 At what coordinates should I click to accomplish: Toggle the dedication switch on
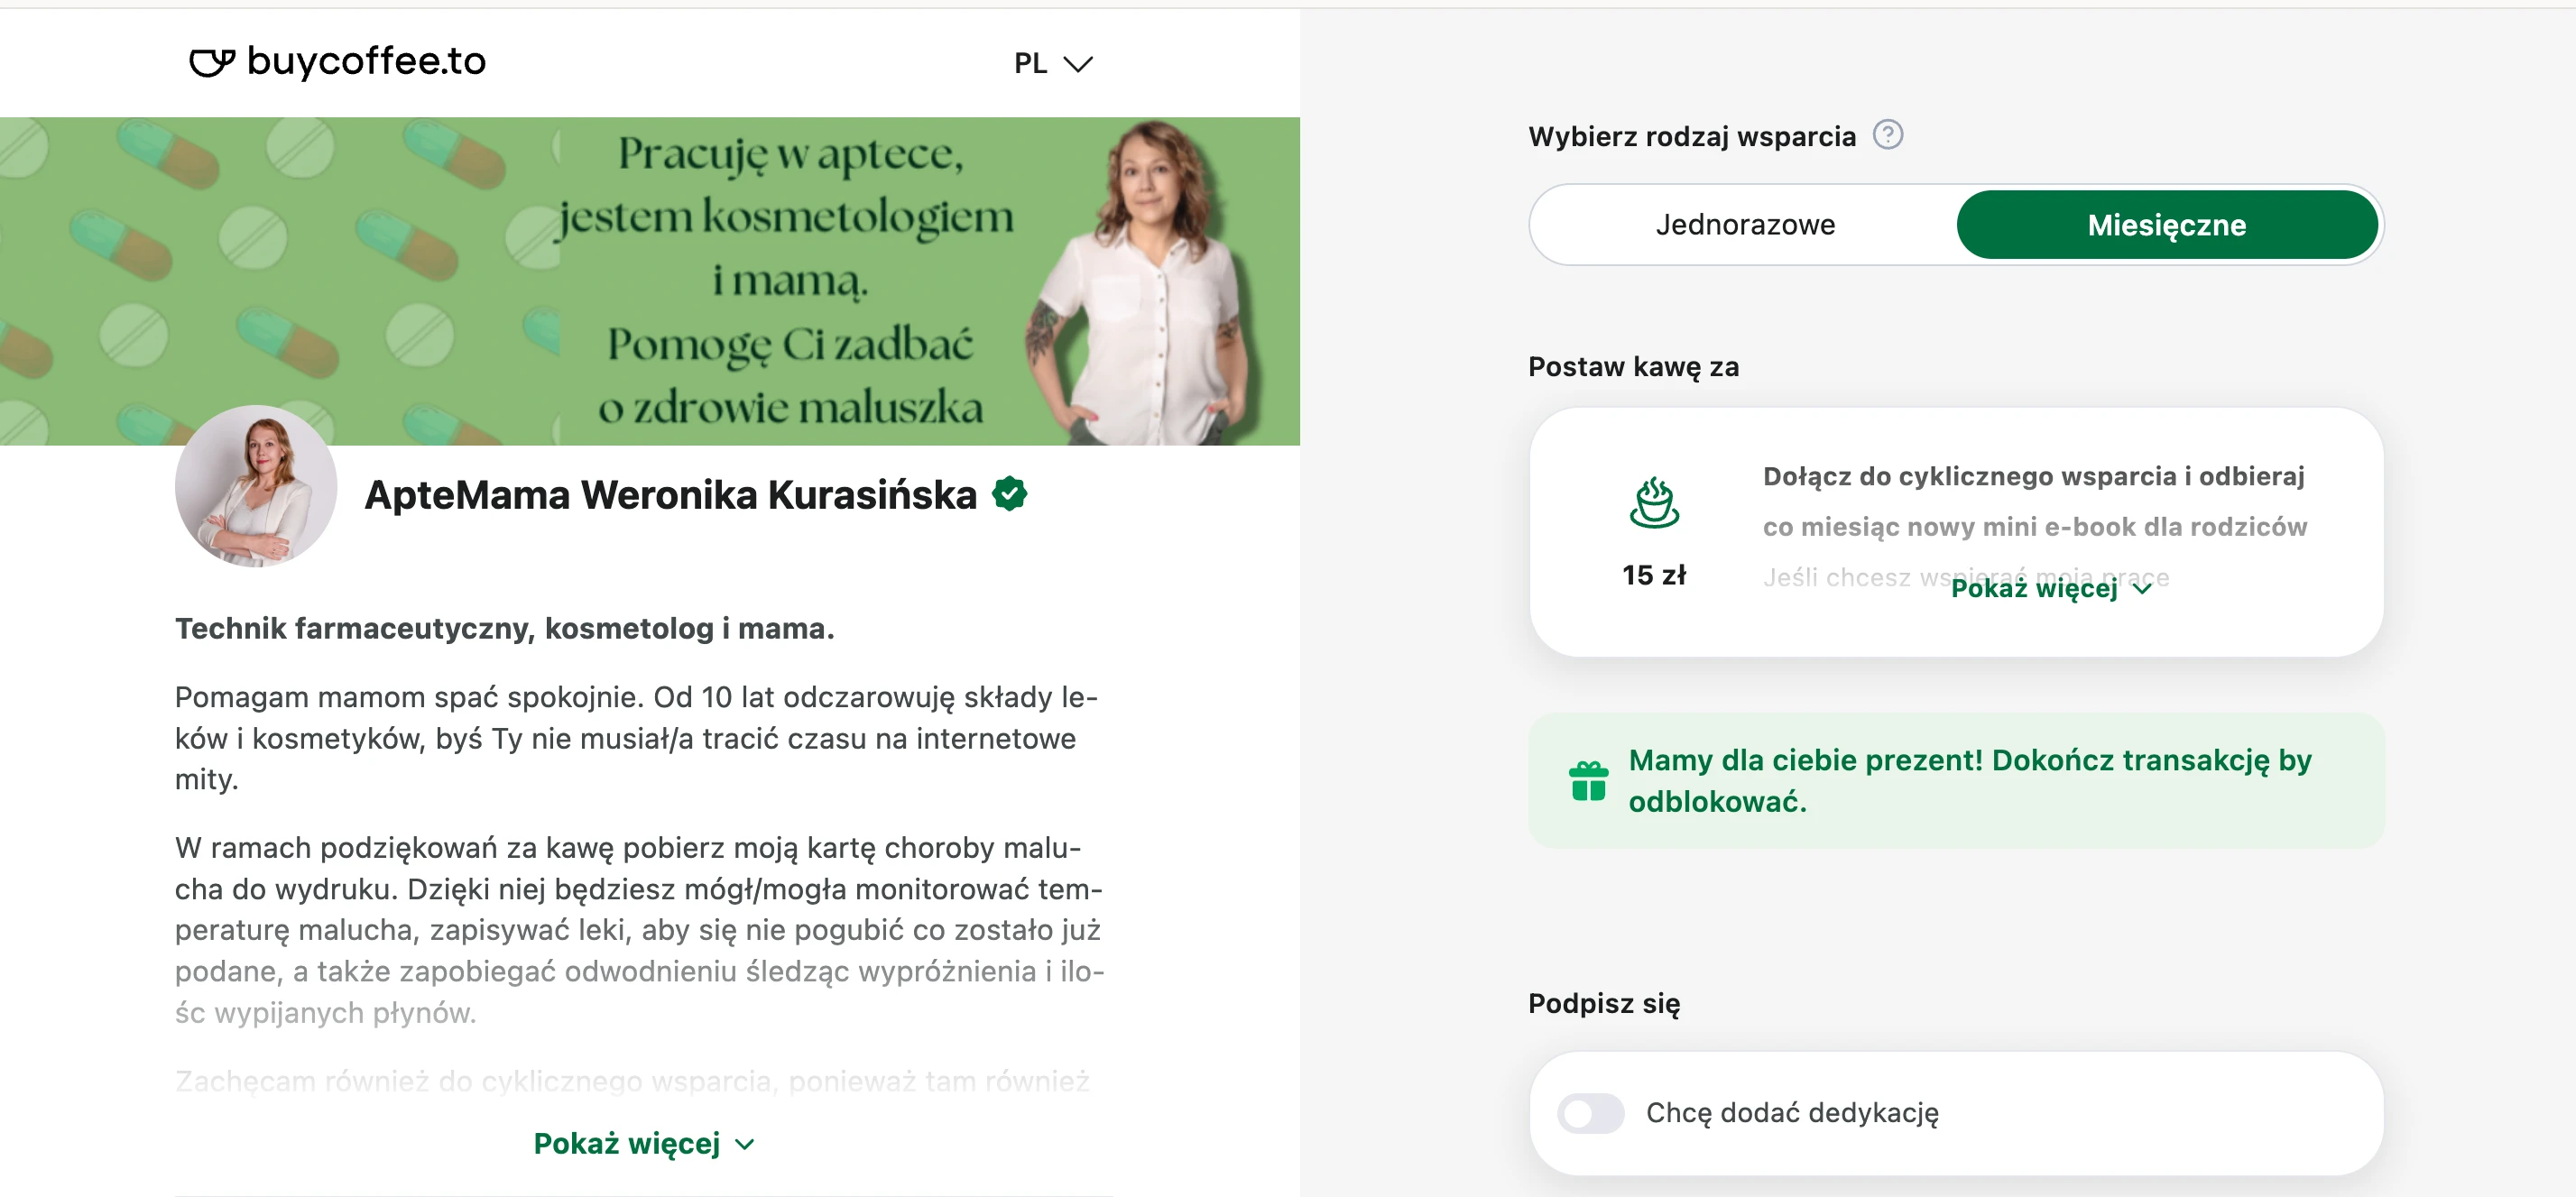[x=1590, y=1113]
